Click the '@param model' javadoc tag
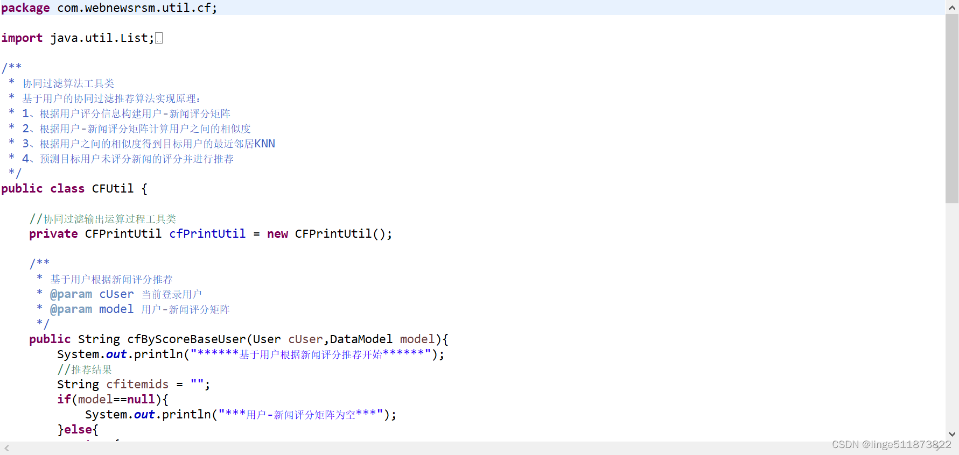959x455 pixels. pyautogui.click(x=92, y=309)
